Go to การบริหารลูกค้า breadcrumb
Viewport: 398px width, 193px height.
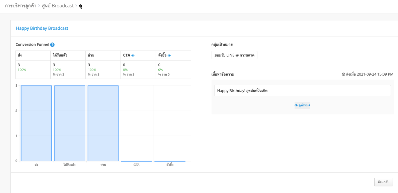click(21, 6)
